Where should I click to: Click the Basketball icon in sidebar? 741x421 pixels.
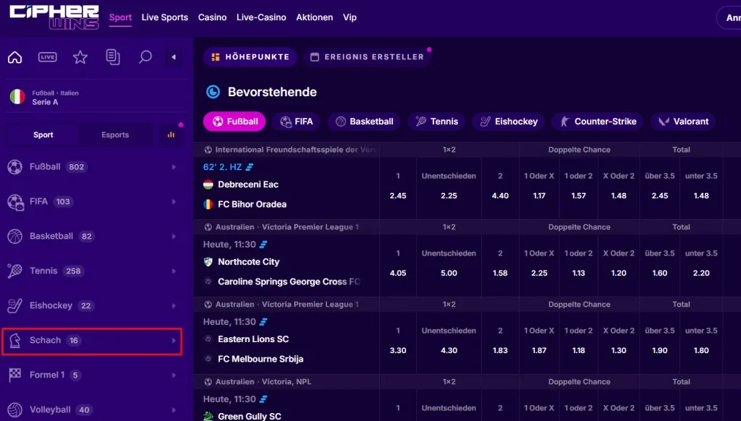15,237
